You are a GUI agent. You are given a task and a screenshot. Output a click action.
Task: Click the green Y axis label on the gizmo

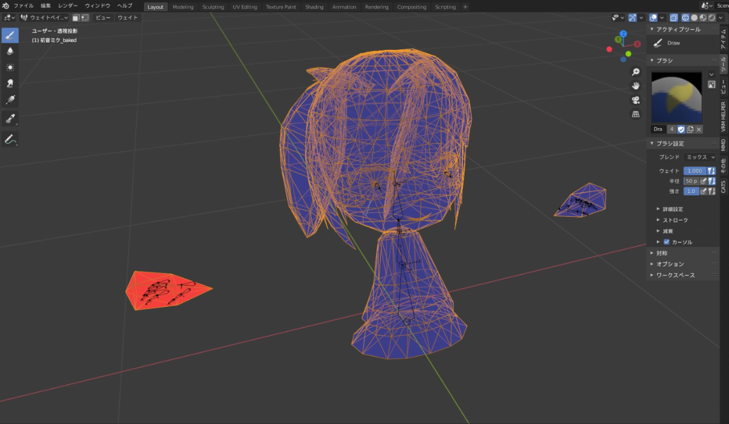[x=617, y=39]
